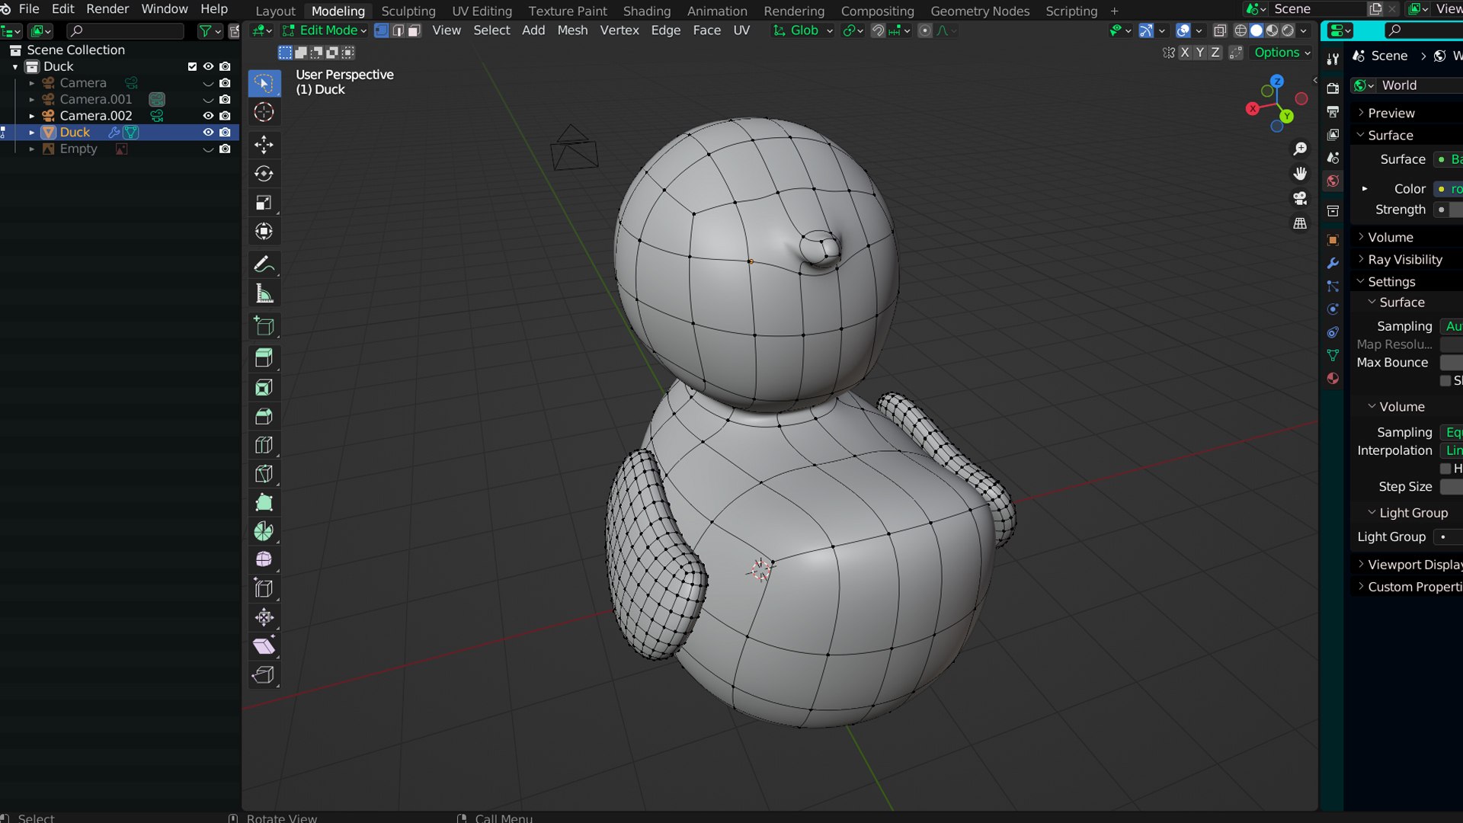Select the Knife tool
Viewport: 1463px width, 823px height.
tap(264, 474)
